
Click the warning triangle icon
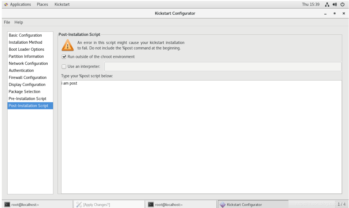click(68, 45)
